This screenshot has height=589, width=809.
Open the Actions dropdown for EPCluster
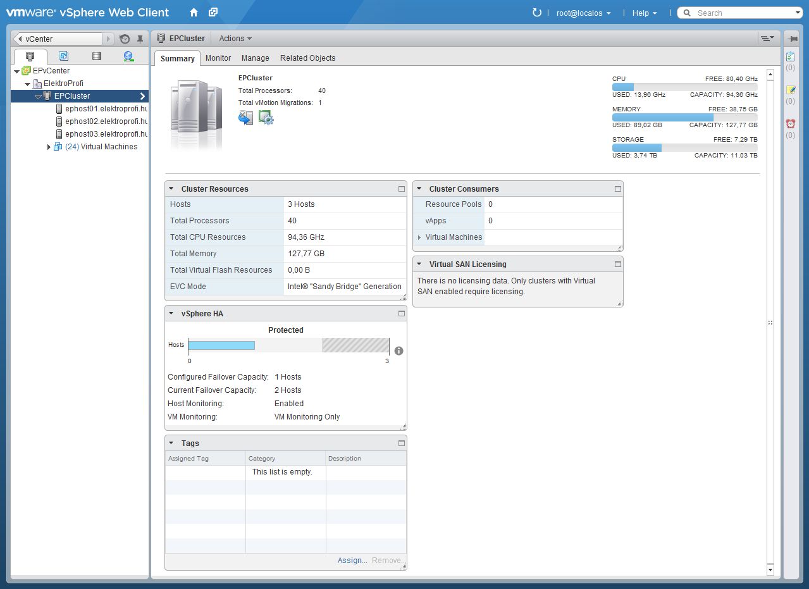pyautogui.click(x=235, y=39)
